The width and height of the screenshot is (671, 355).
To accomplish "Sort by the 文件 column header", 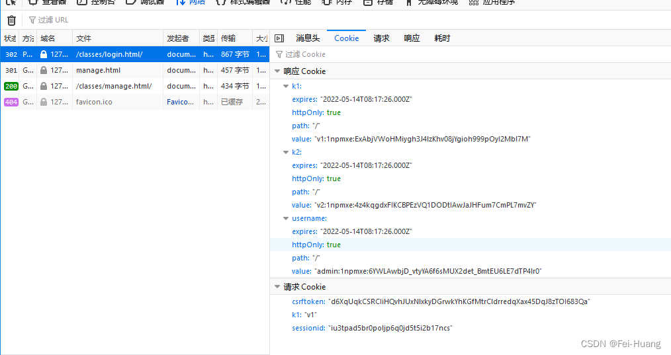I will tap(118, 38).
